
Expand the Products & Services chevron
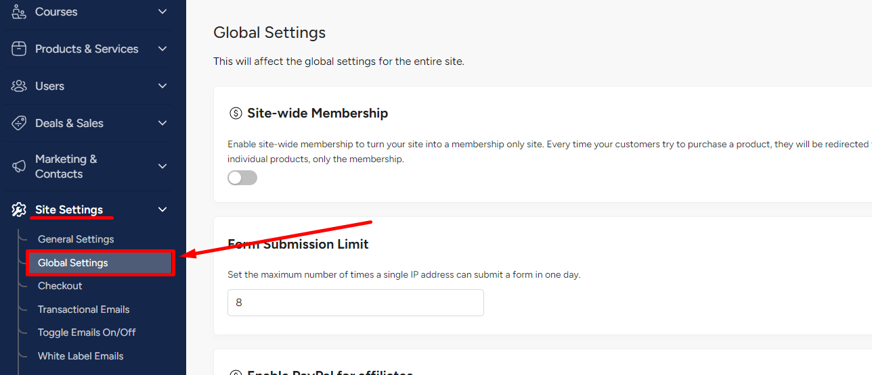tap(162, 49)
